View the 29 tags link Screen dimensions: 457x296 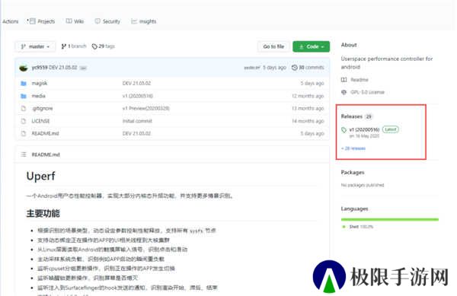104,46
